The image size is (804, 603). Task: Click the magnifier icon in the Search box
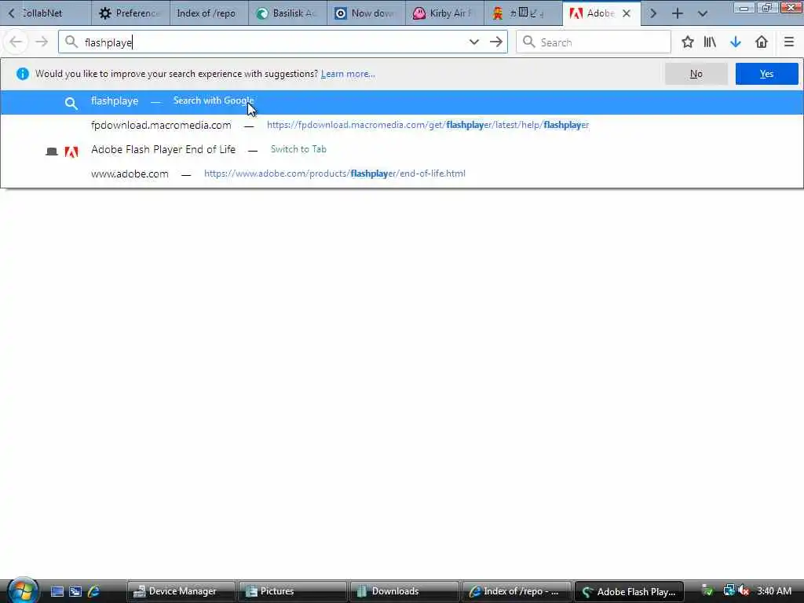(x=528, y=42)
